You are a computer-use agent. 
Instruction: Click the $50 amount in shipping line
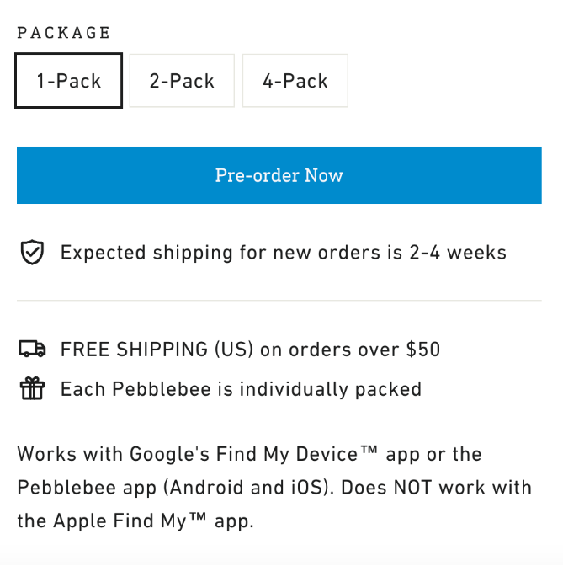423,350
